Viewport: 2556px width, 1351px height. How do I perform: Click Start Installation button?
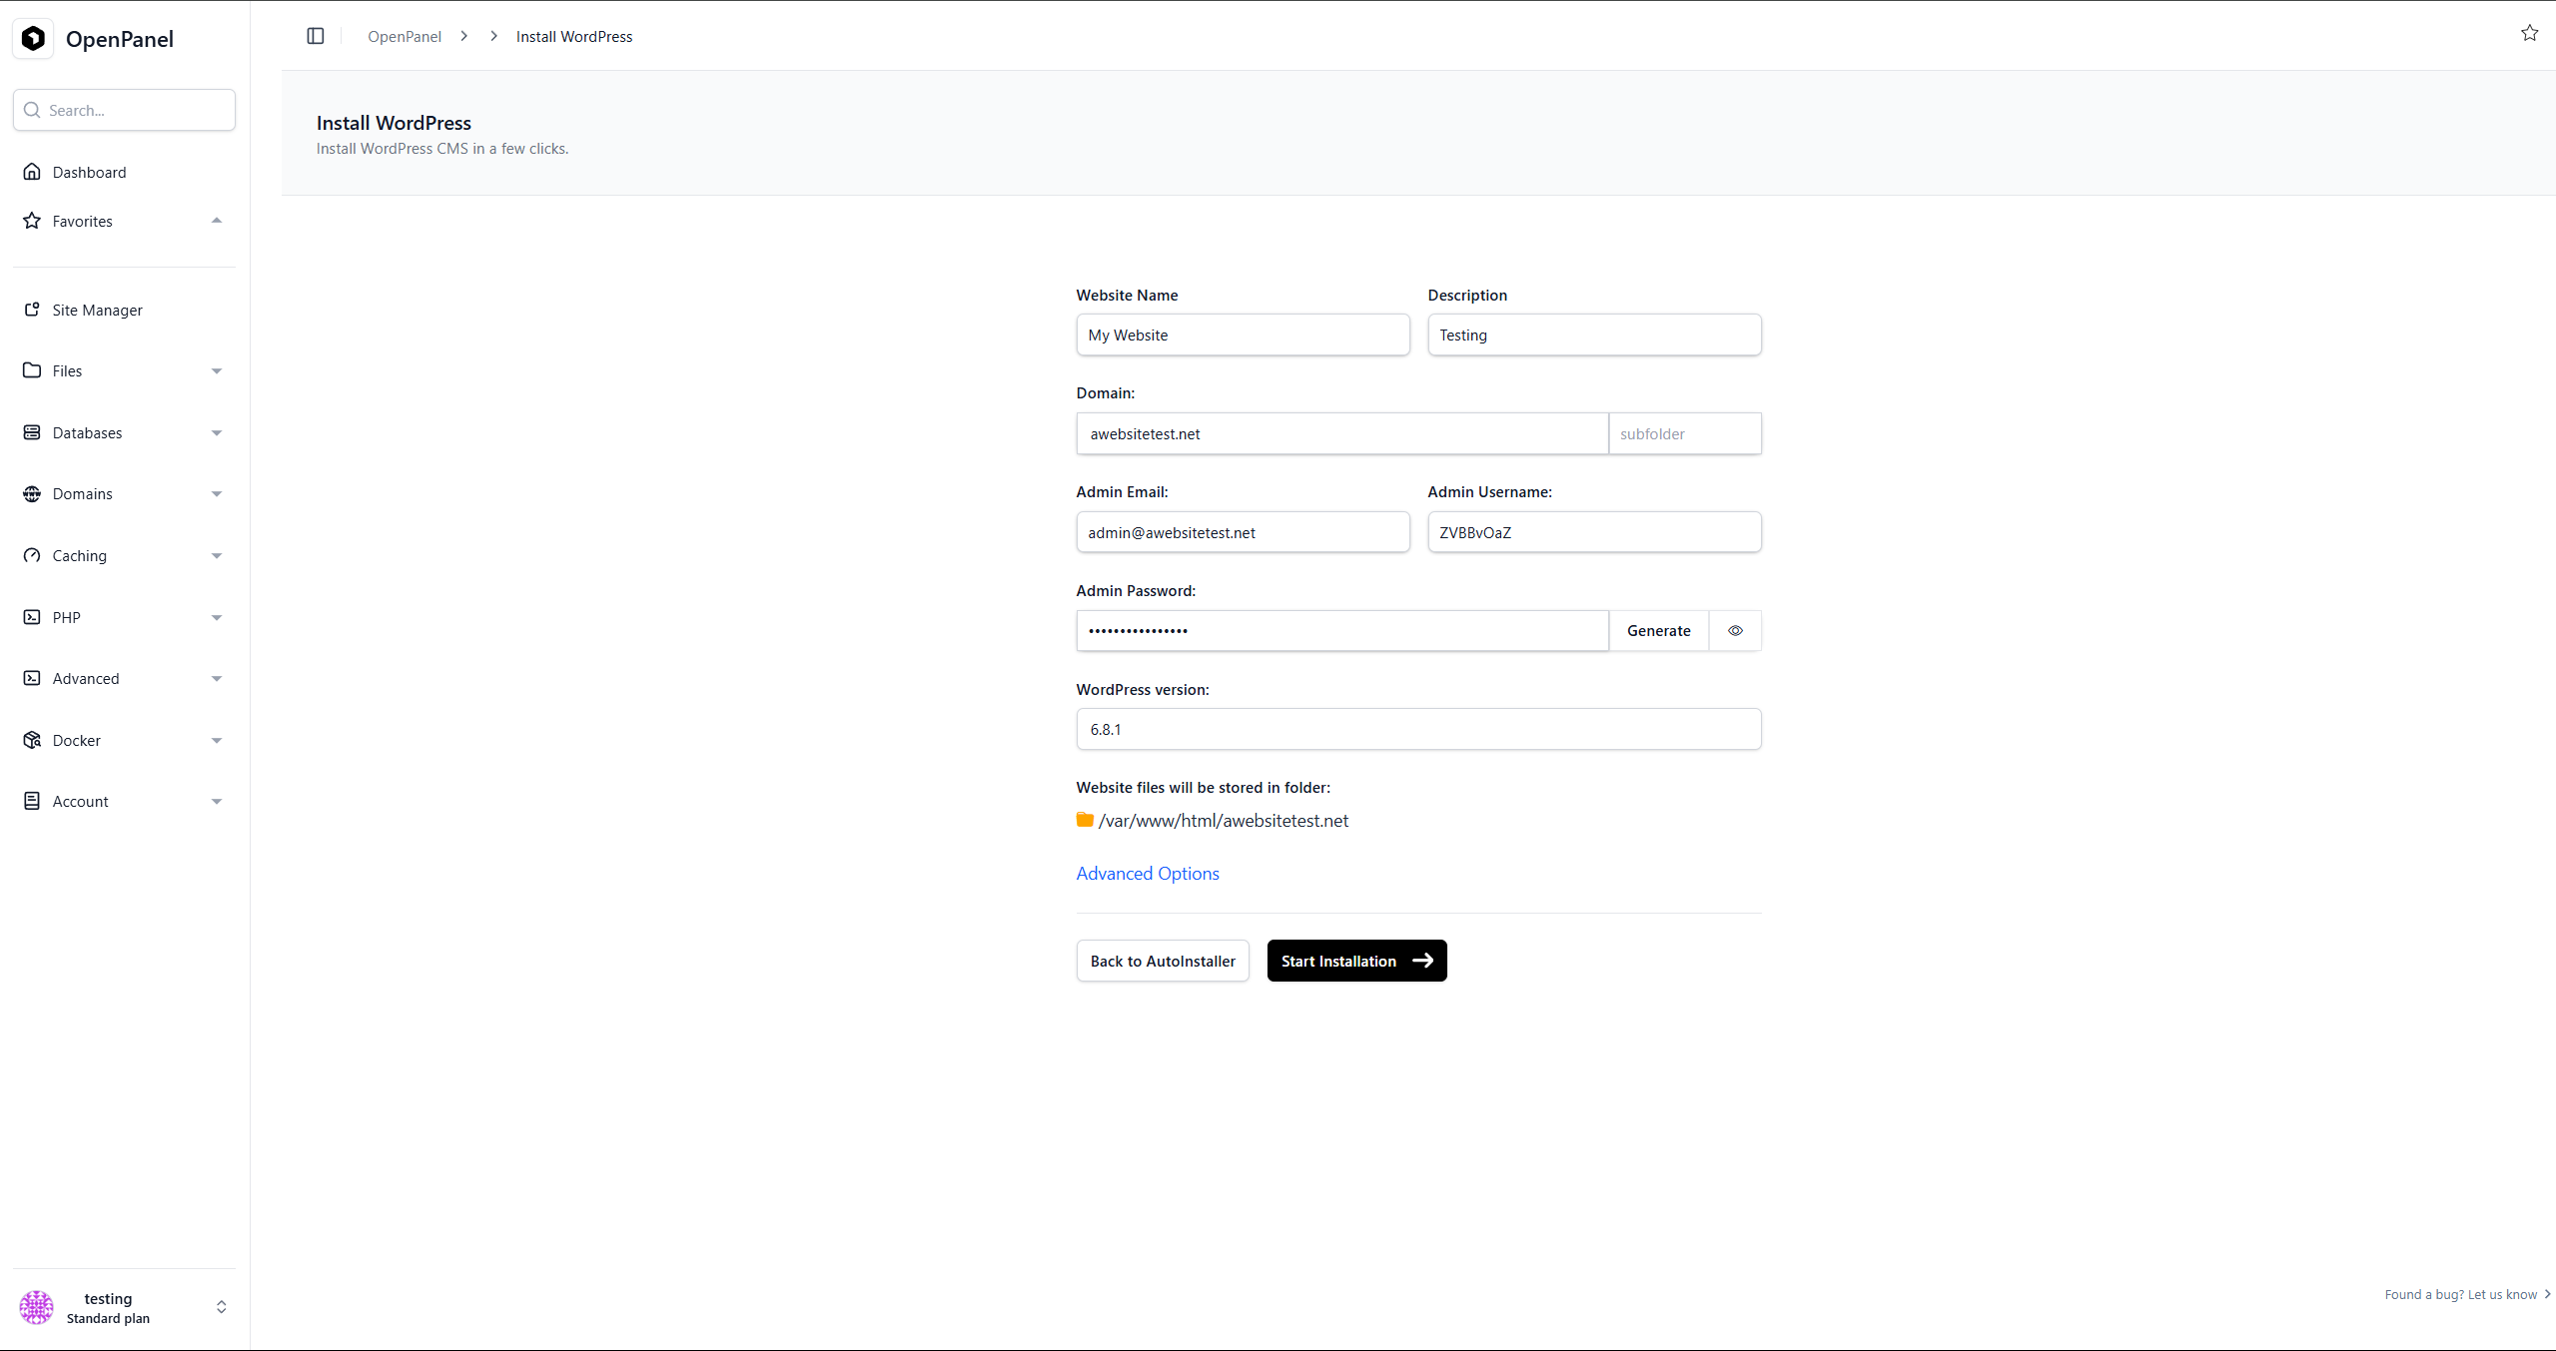click(1356, 961)
